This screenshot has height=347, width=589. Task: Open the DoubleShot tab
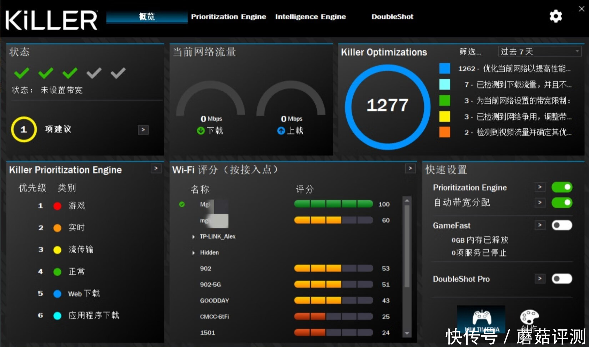click(392, 17)
